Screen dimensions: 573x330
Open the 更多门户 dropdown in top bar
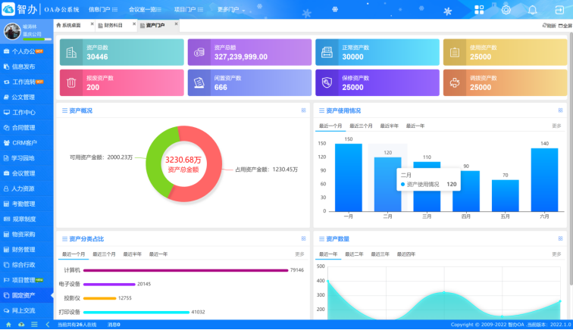[x=231, y=10]
